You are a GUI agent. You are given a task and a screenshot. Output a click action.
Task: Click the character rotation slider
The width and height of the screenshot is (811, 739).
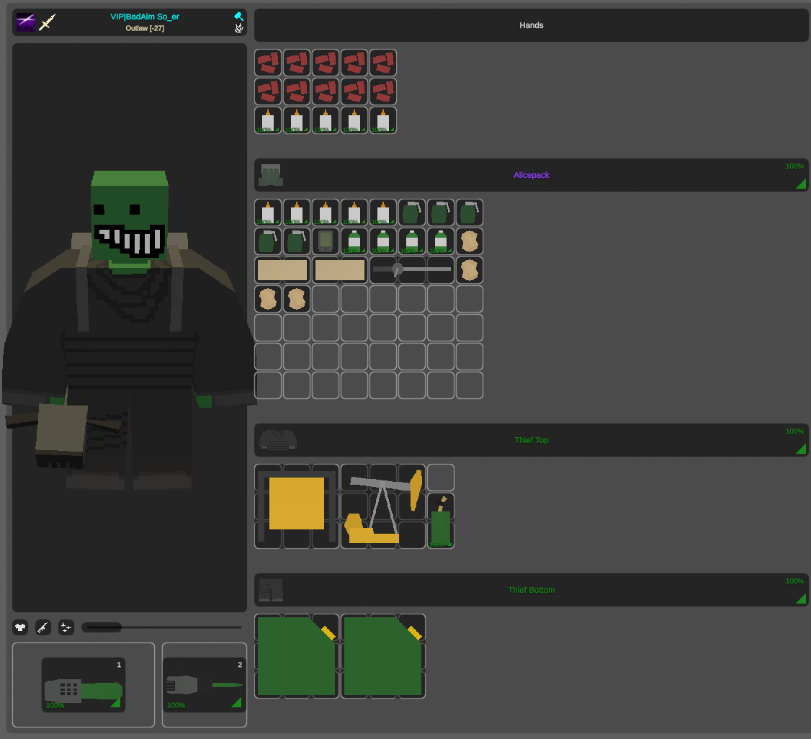click(161, 627)
